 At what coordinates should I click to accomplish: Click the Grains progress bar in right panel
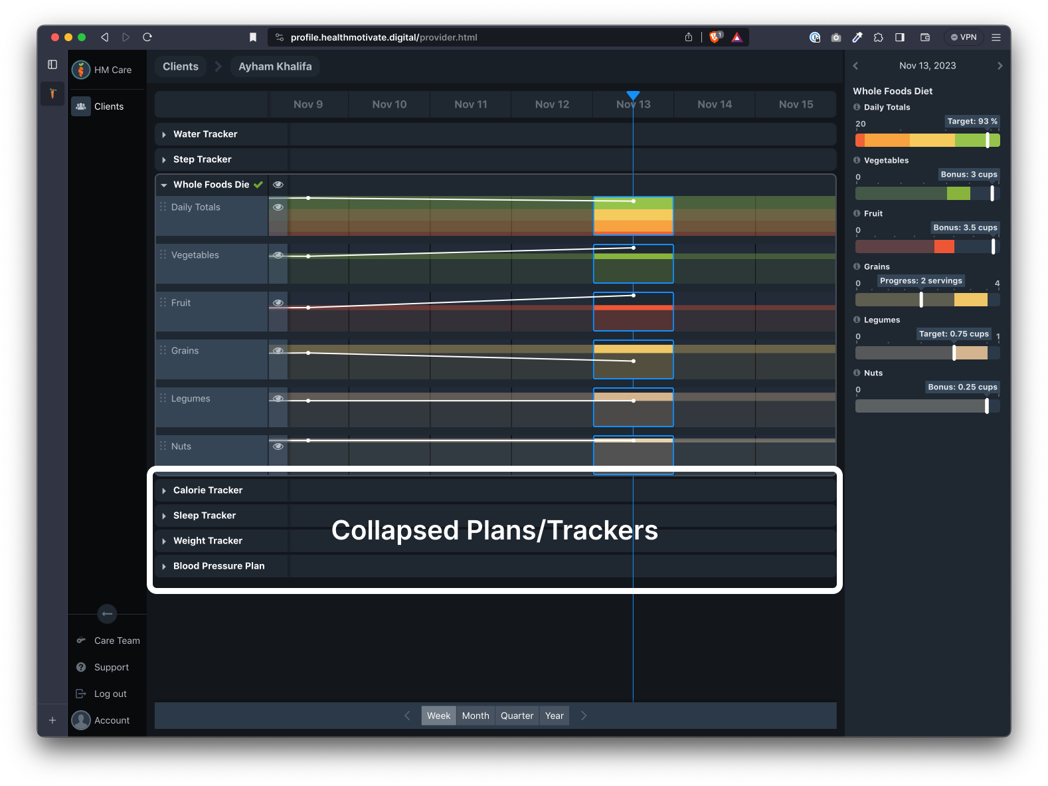927,300
